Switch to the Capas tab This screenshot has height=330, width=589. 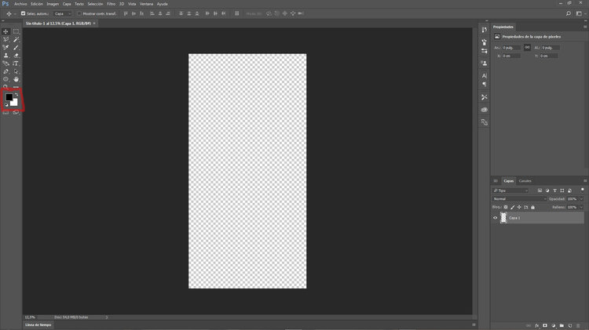tap(508, 181)
